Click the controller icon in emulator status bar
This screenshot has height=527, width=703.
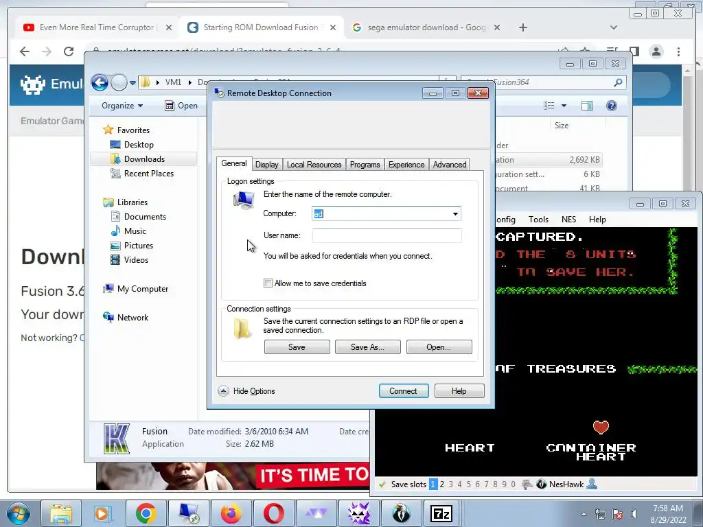527,484
